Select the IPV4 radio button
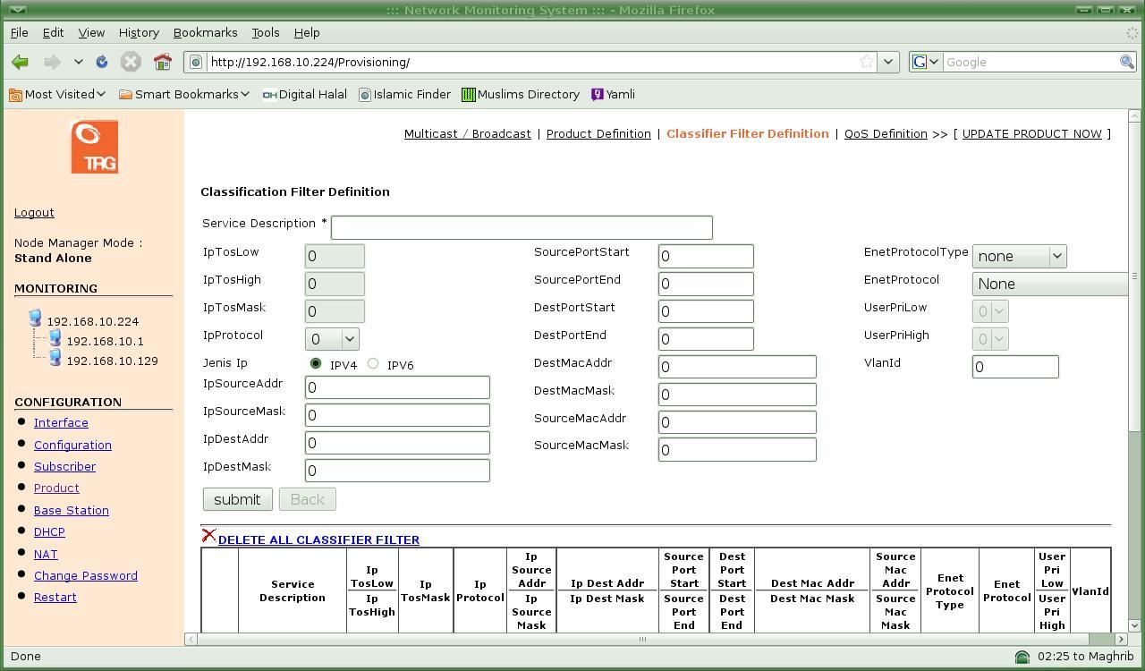1145x671 pixels. pyautogui.click(x=316, y=363)
